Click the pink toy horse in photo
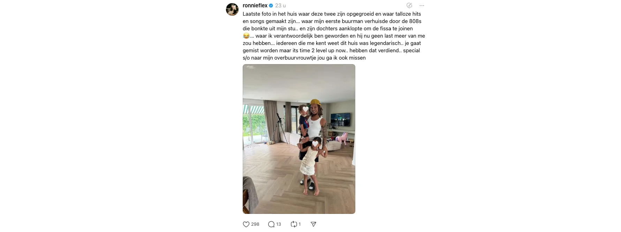 coord(342,138)
